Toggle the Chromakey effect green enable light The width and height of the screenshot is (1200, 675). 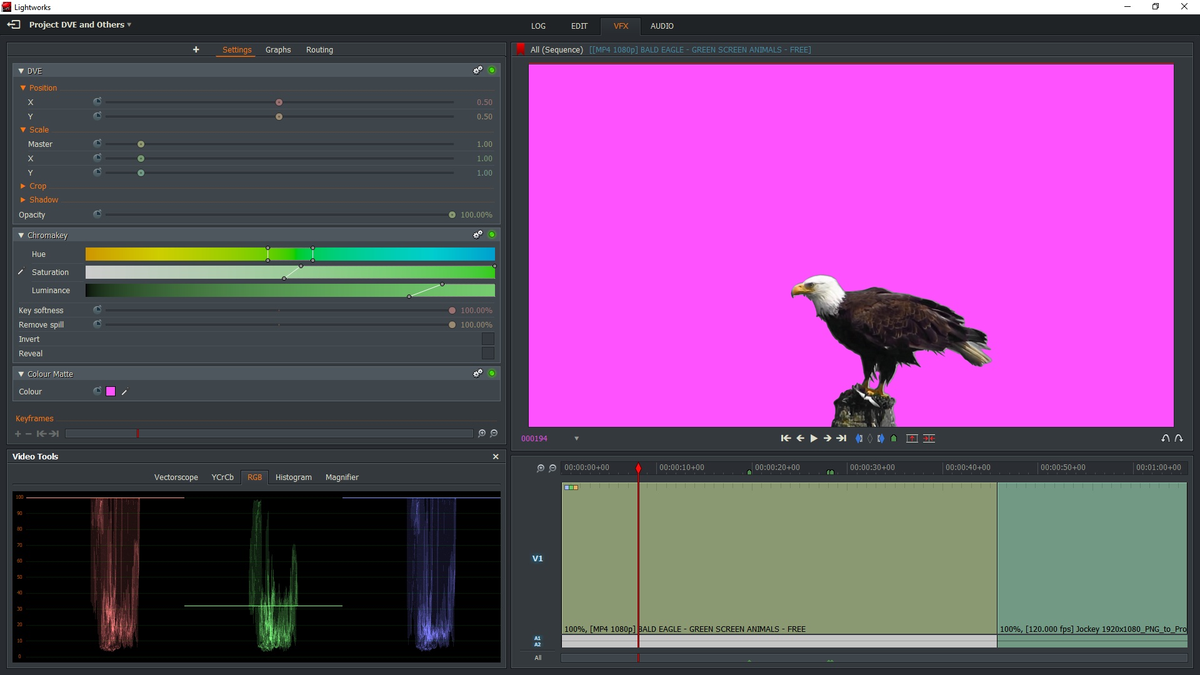pos(492,235)
